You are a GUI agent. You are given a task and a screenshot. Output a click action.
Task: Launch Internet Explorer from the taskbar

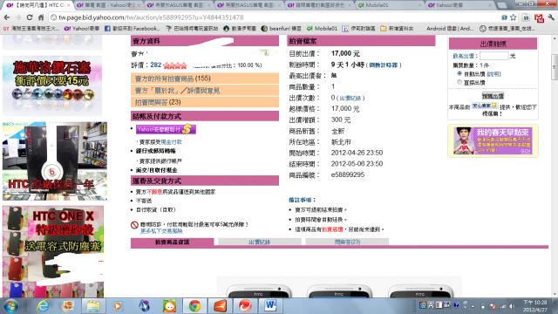(43, 306)
